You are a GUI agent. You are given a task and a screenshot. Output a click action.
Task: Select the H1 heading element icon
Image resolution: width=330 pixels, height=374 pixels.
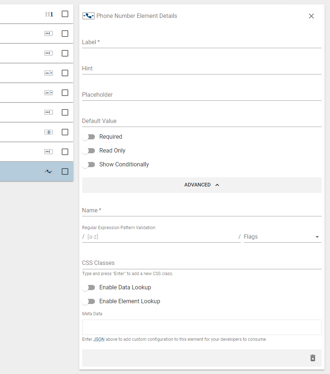click(x=49, y=14)
